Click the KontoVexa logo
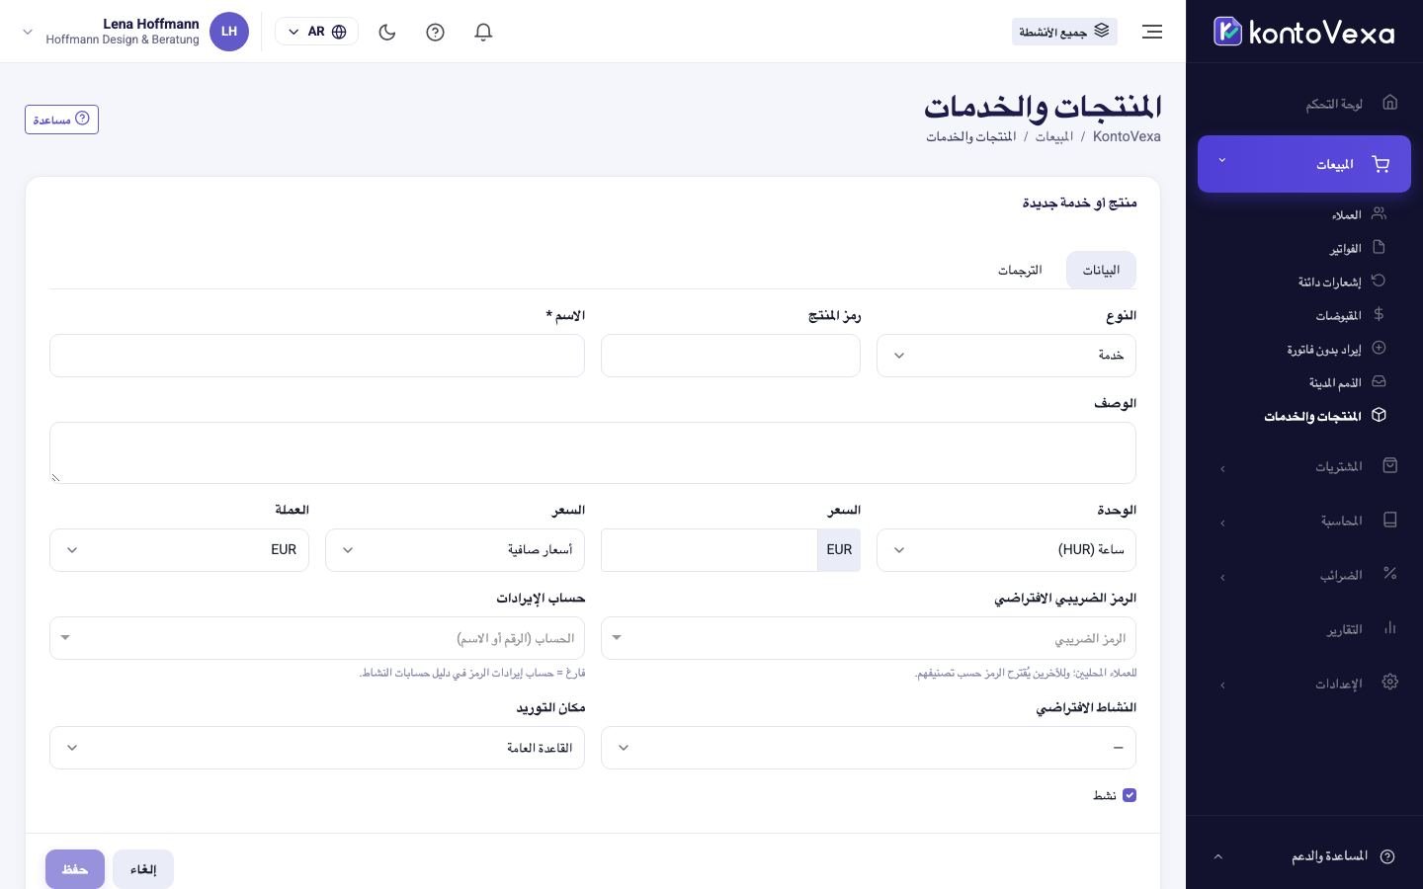 click(1303, 32)
